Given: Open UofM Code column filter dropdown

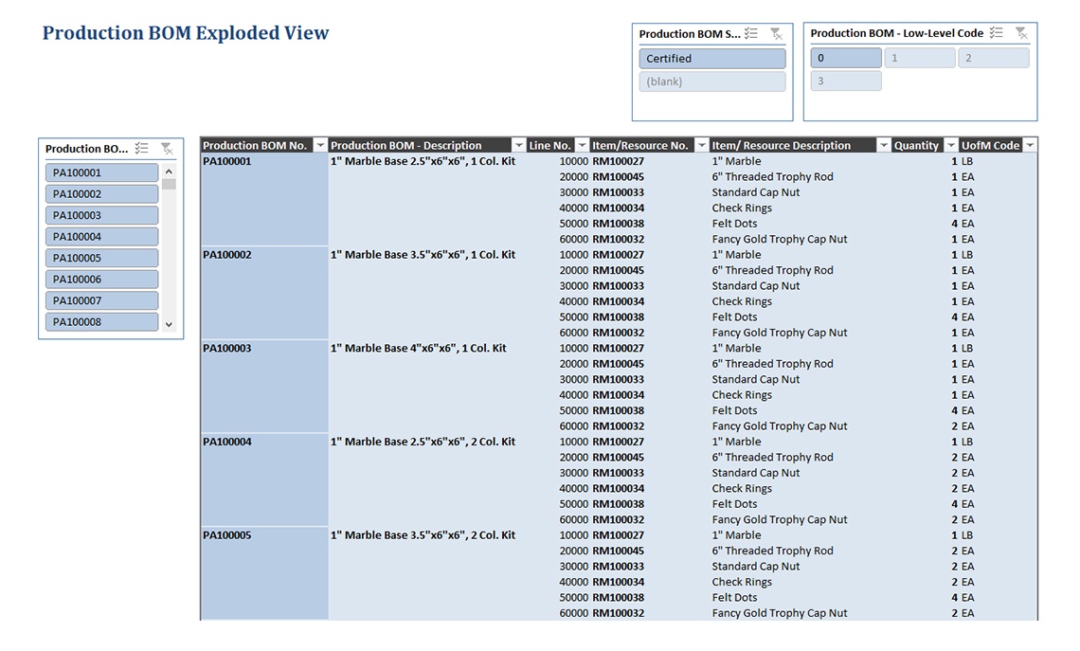Looking at the screenshot, I should tap(1029, 145).
